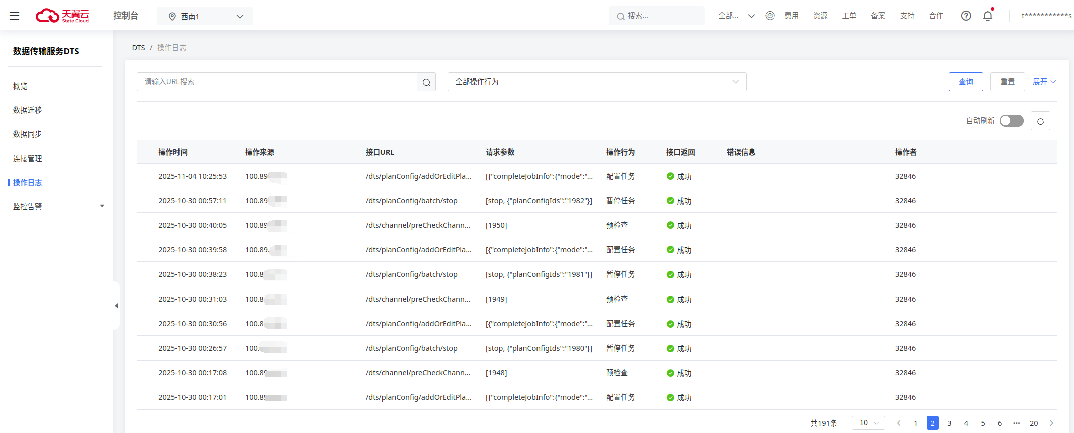Collapse the sidebar using arrow handle
This screenshot has height=433, width=1074.
[x=116, y=306]
